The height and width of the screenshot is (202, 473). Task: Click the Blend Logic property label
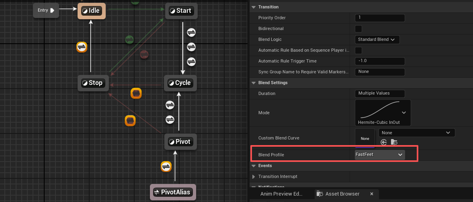270,39
